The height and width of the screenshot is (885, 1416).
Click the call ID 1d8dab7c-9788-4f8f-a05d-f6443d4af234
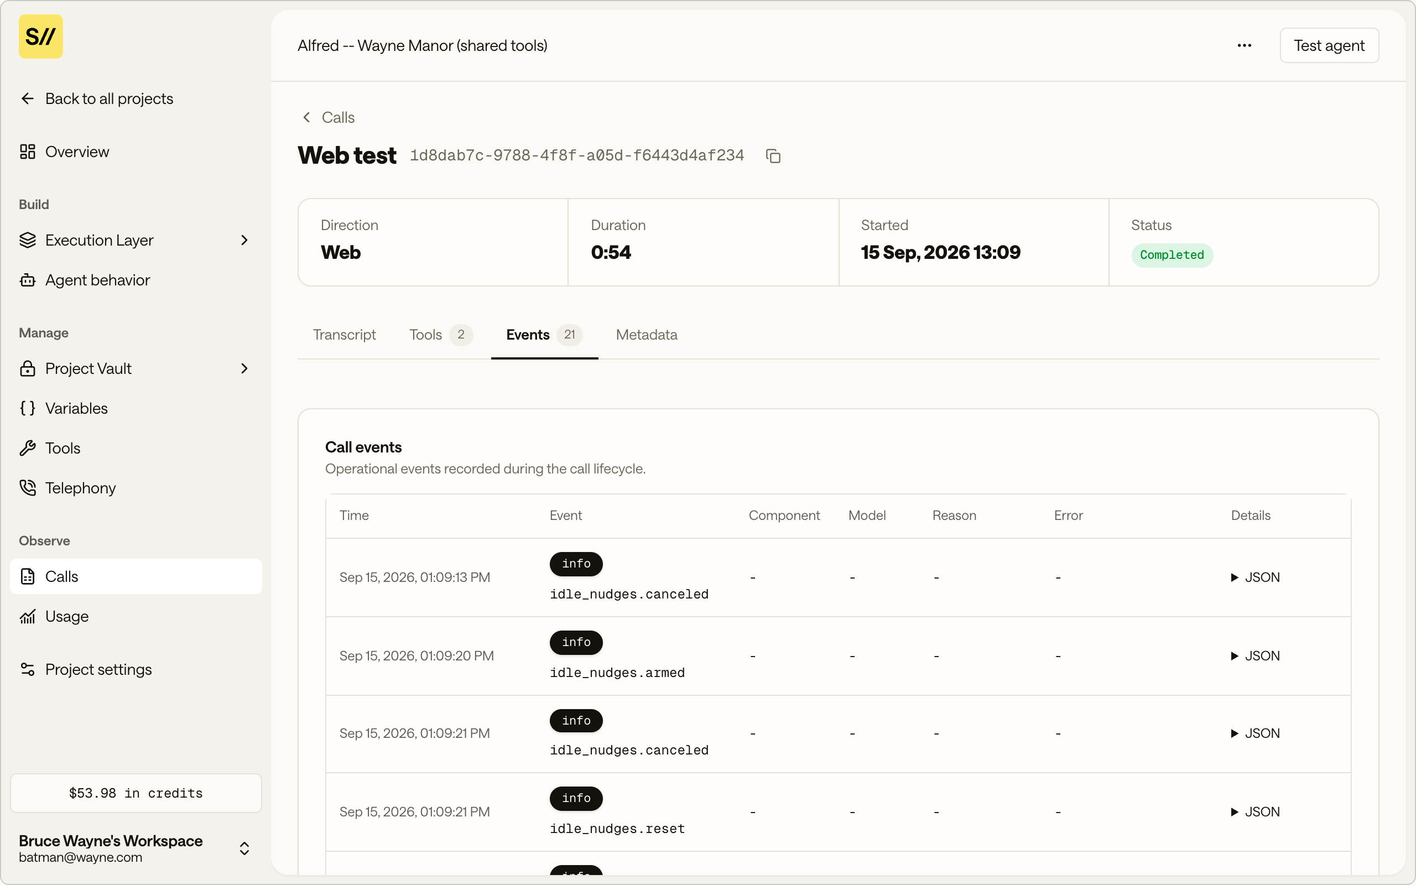coord(577,155)
